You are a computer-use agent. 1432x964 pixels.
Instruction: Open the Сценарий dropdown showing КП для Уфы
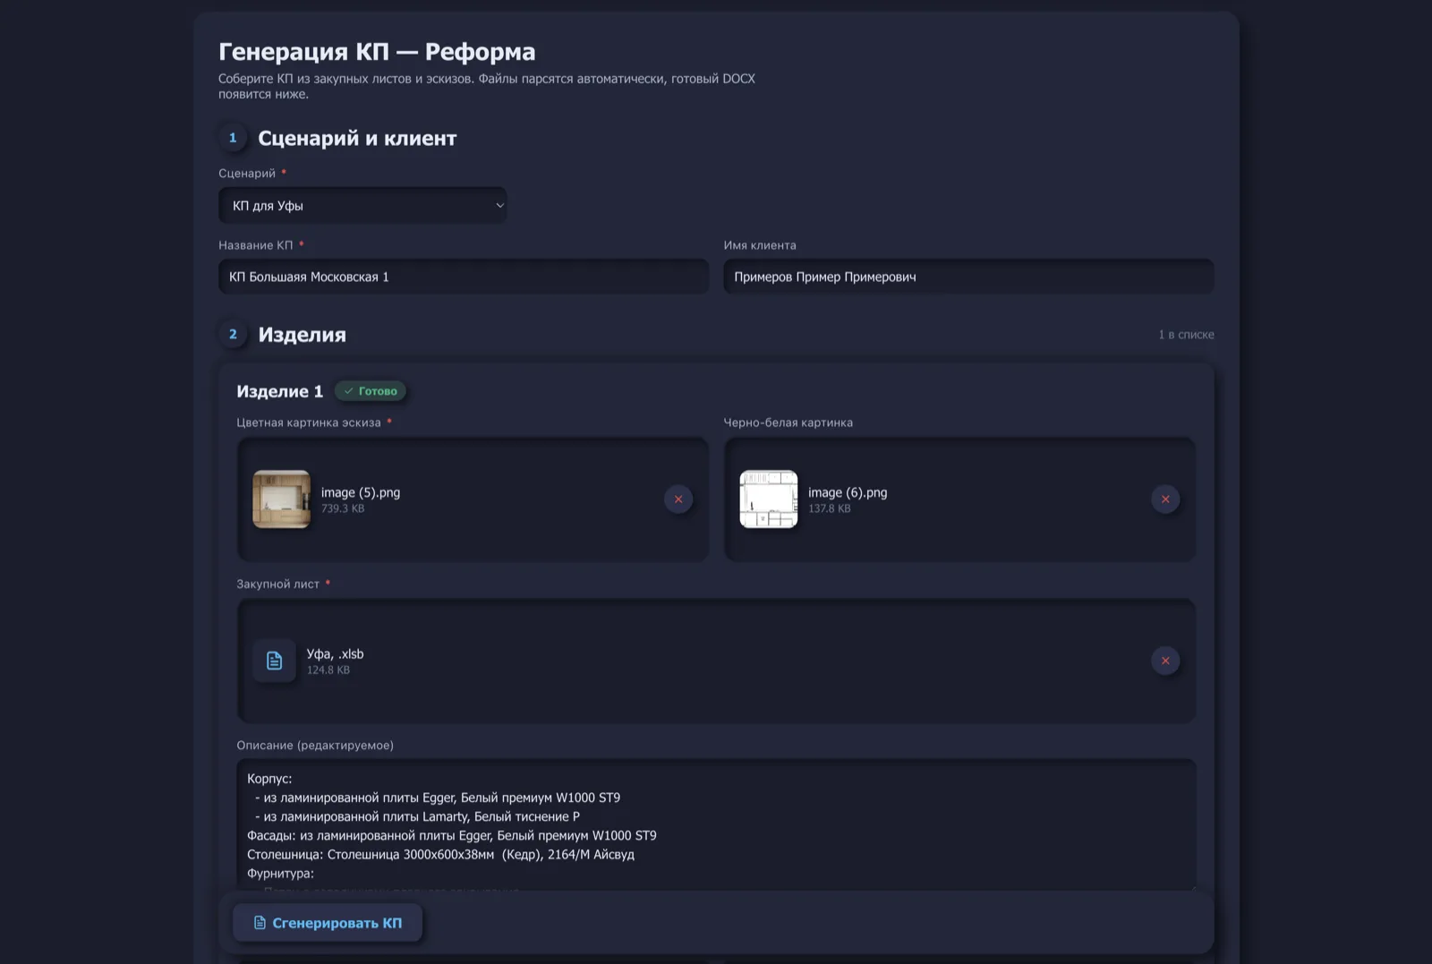click(x=362, y=206)
